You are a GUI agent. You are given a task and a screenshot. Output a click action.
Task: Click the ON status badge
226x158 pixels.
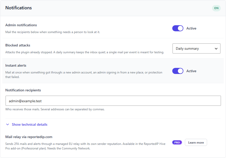coord(216,8)
